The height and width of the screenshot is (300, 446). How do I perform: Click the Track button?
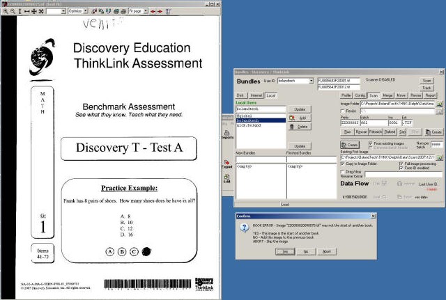426,88
